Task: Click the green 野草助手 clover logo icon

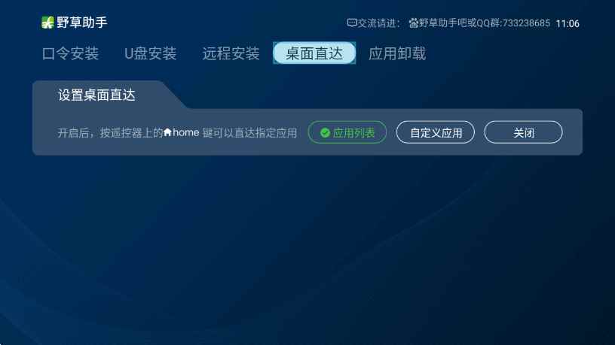Action: pos(47,23)
